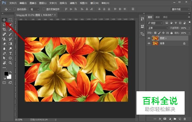Toggle visibility of the 背景 layer
The height and width of the screenshot is (122, 192).
coord(149,43)
